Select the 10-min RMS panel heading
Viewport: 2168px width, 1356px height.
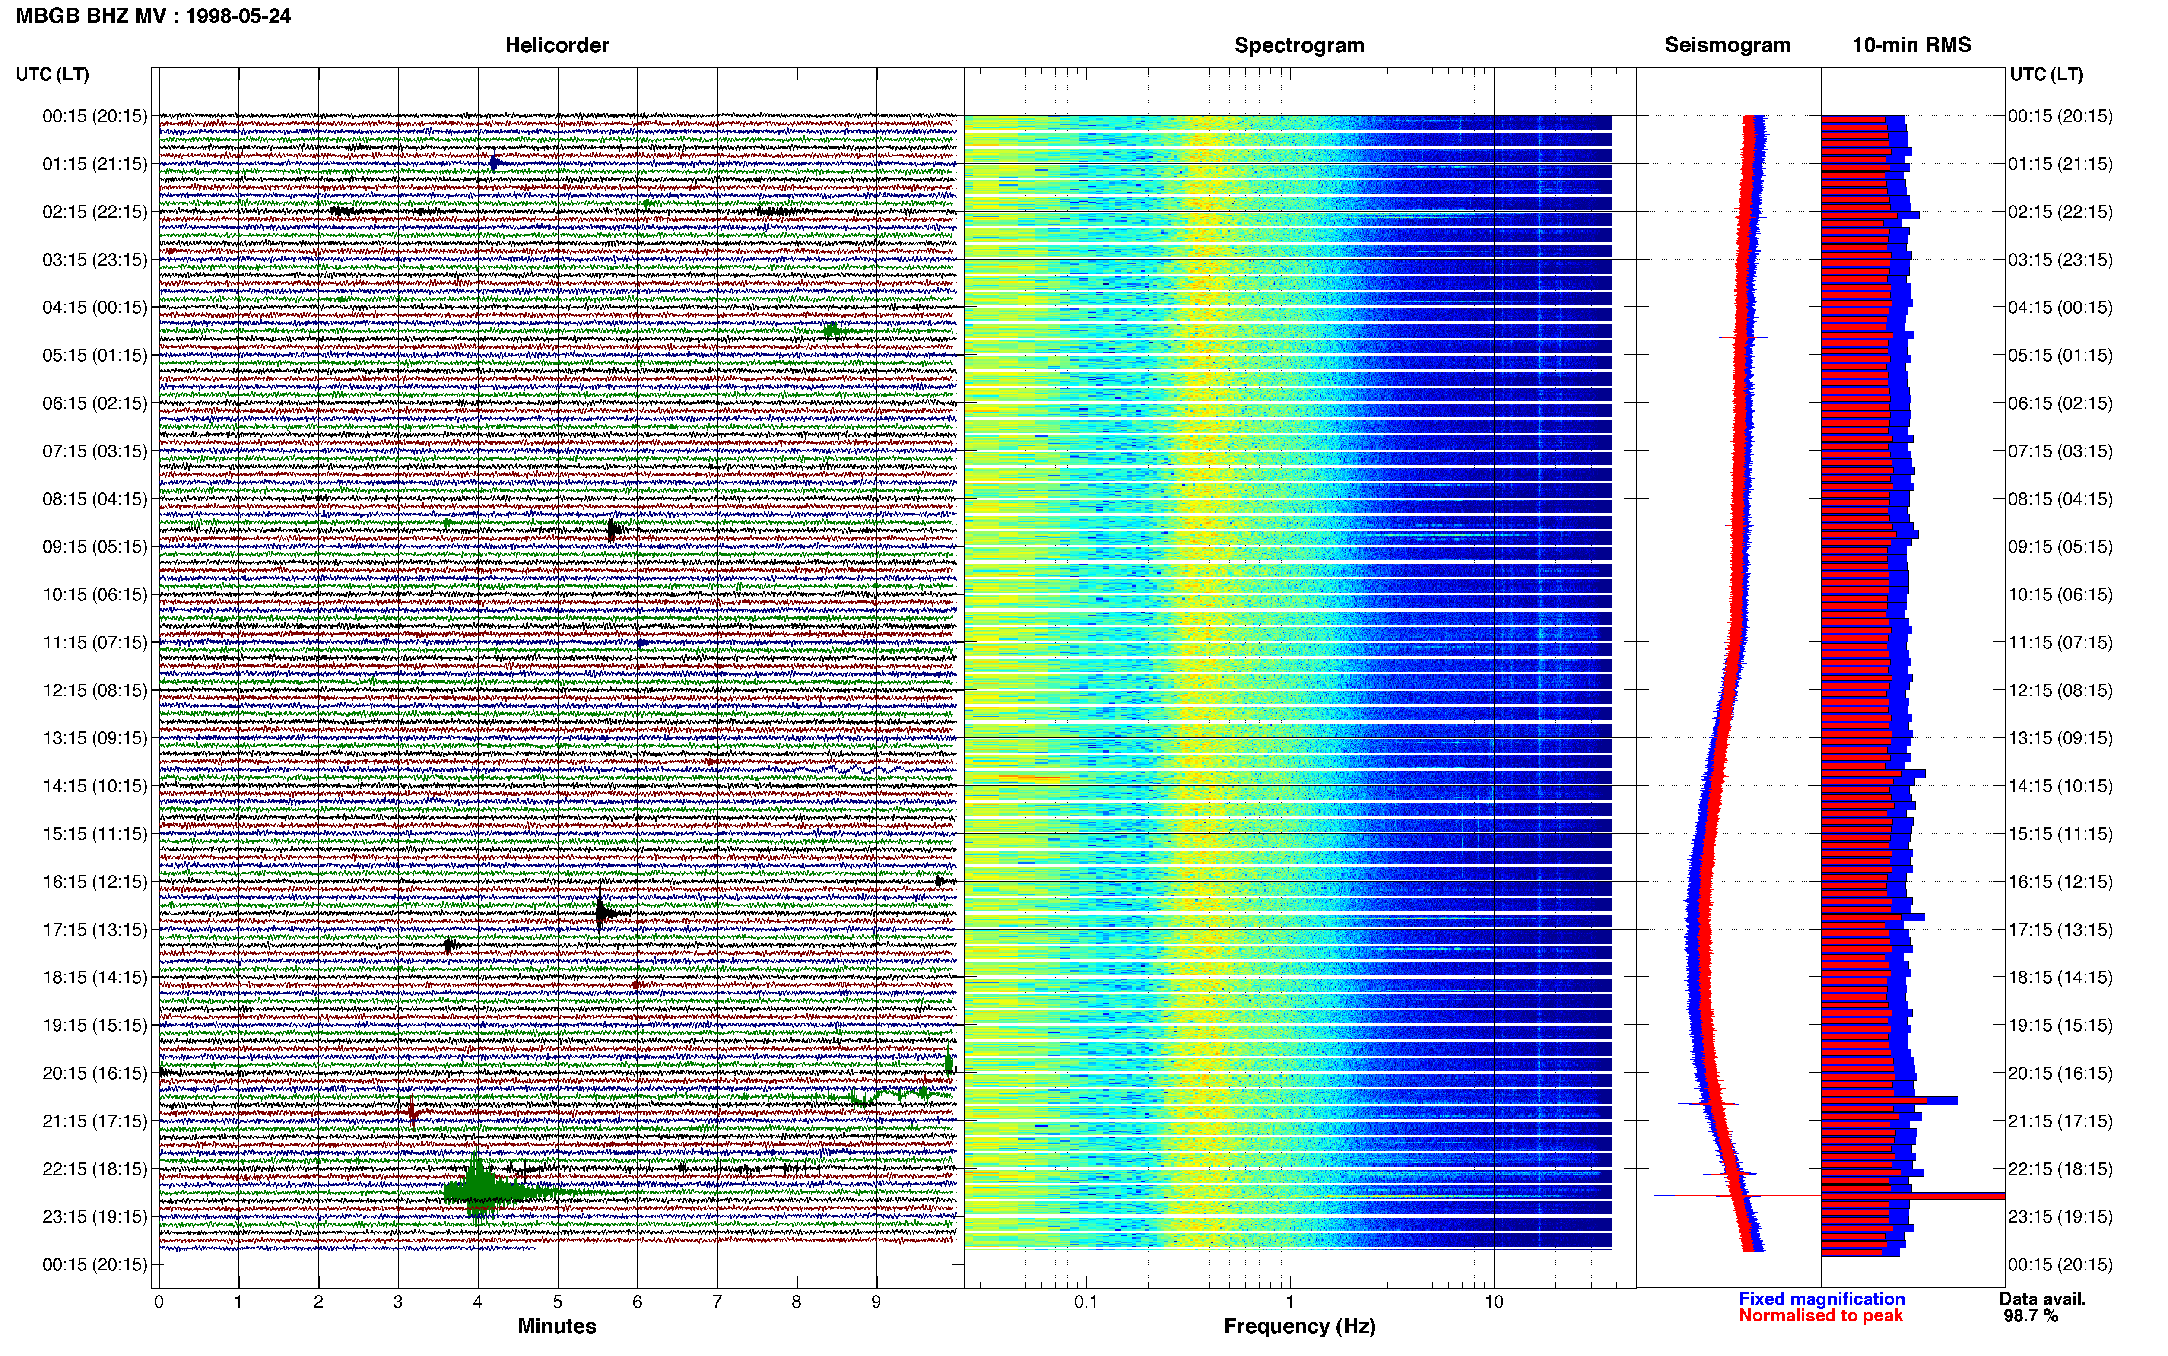click(1911, 45)
